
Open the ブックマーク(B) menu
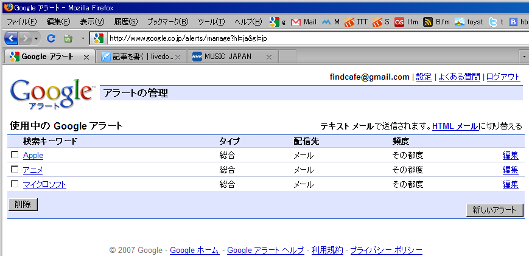tap(167, 22)
